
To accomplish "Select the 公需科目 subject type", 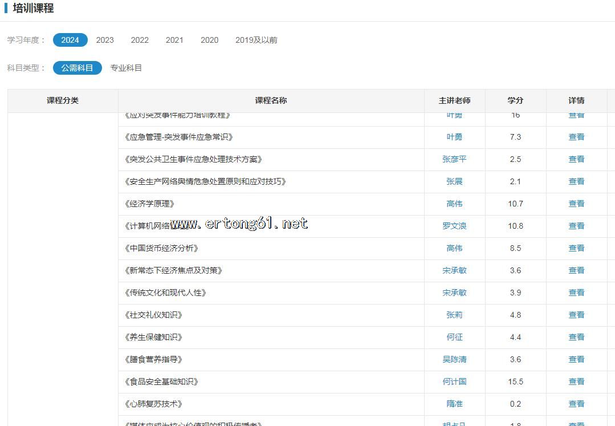I will (77, 68).
